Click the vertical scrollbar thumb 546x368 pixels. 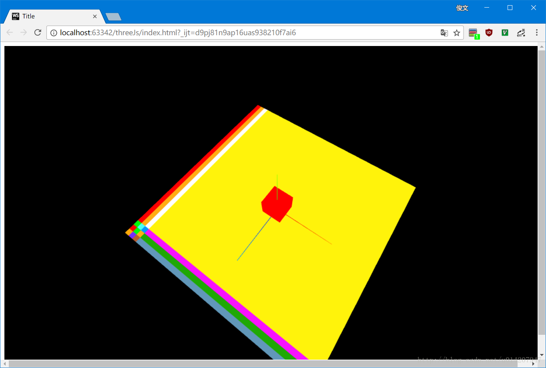[x=542, y=192]
